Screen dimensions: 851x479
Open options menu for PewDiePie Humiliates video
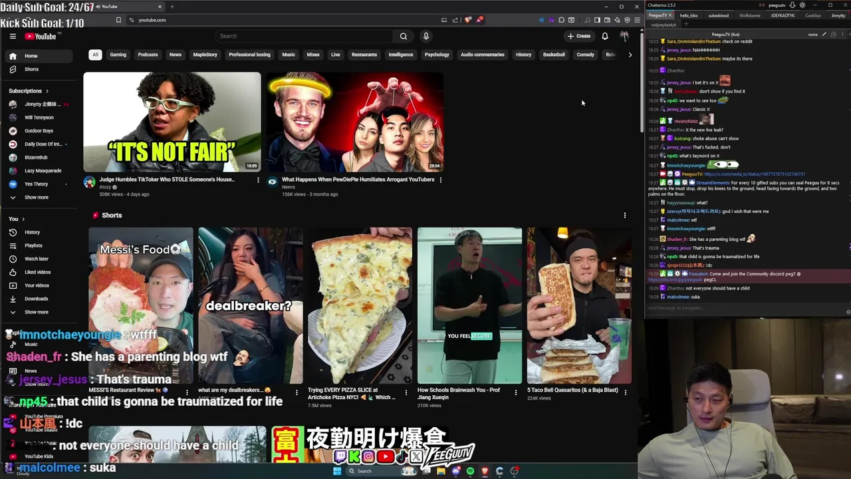(440, 180)
